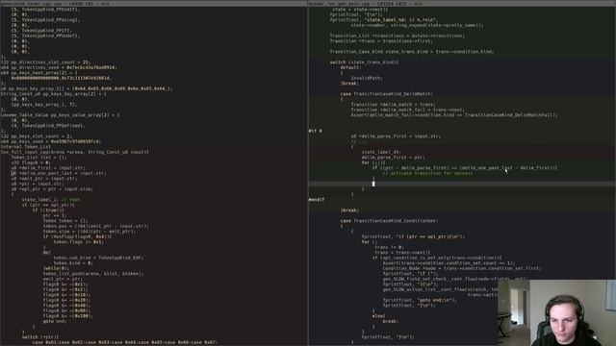This screenshot has height=346, width=616.
Task: Click 'string_expand(state->pretty_name)' line
Action: point(417,25)
